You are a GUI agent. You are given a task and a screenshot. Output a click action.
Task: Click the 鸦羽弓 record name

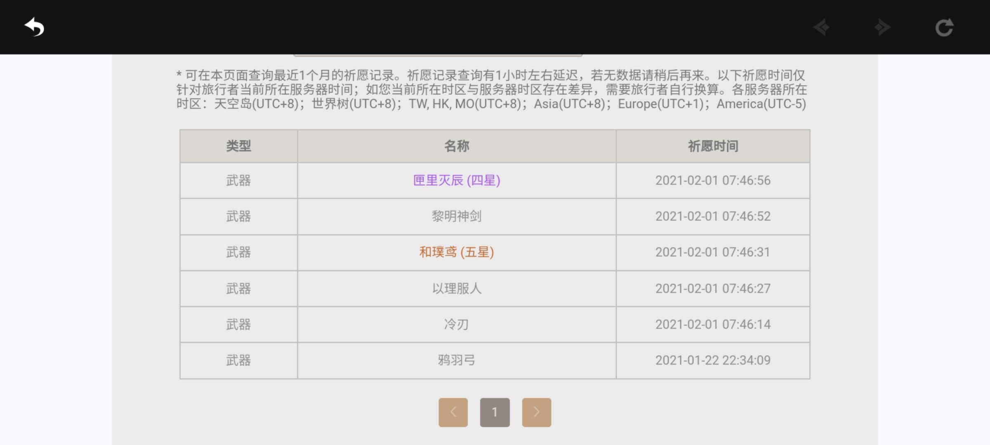click(x=457, y=360)
